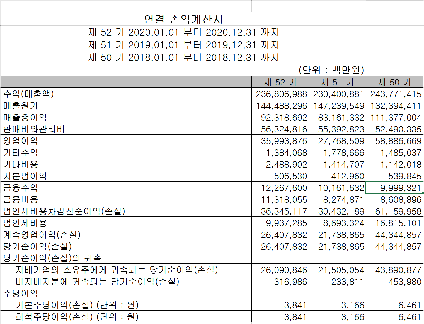Click the 지분법이익 row label
This screenshot has height=324, width=424.
[25, 176]
